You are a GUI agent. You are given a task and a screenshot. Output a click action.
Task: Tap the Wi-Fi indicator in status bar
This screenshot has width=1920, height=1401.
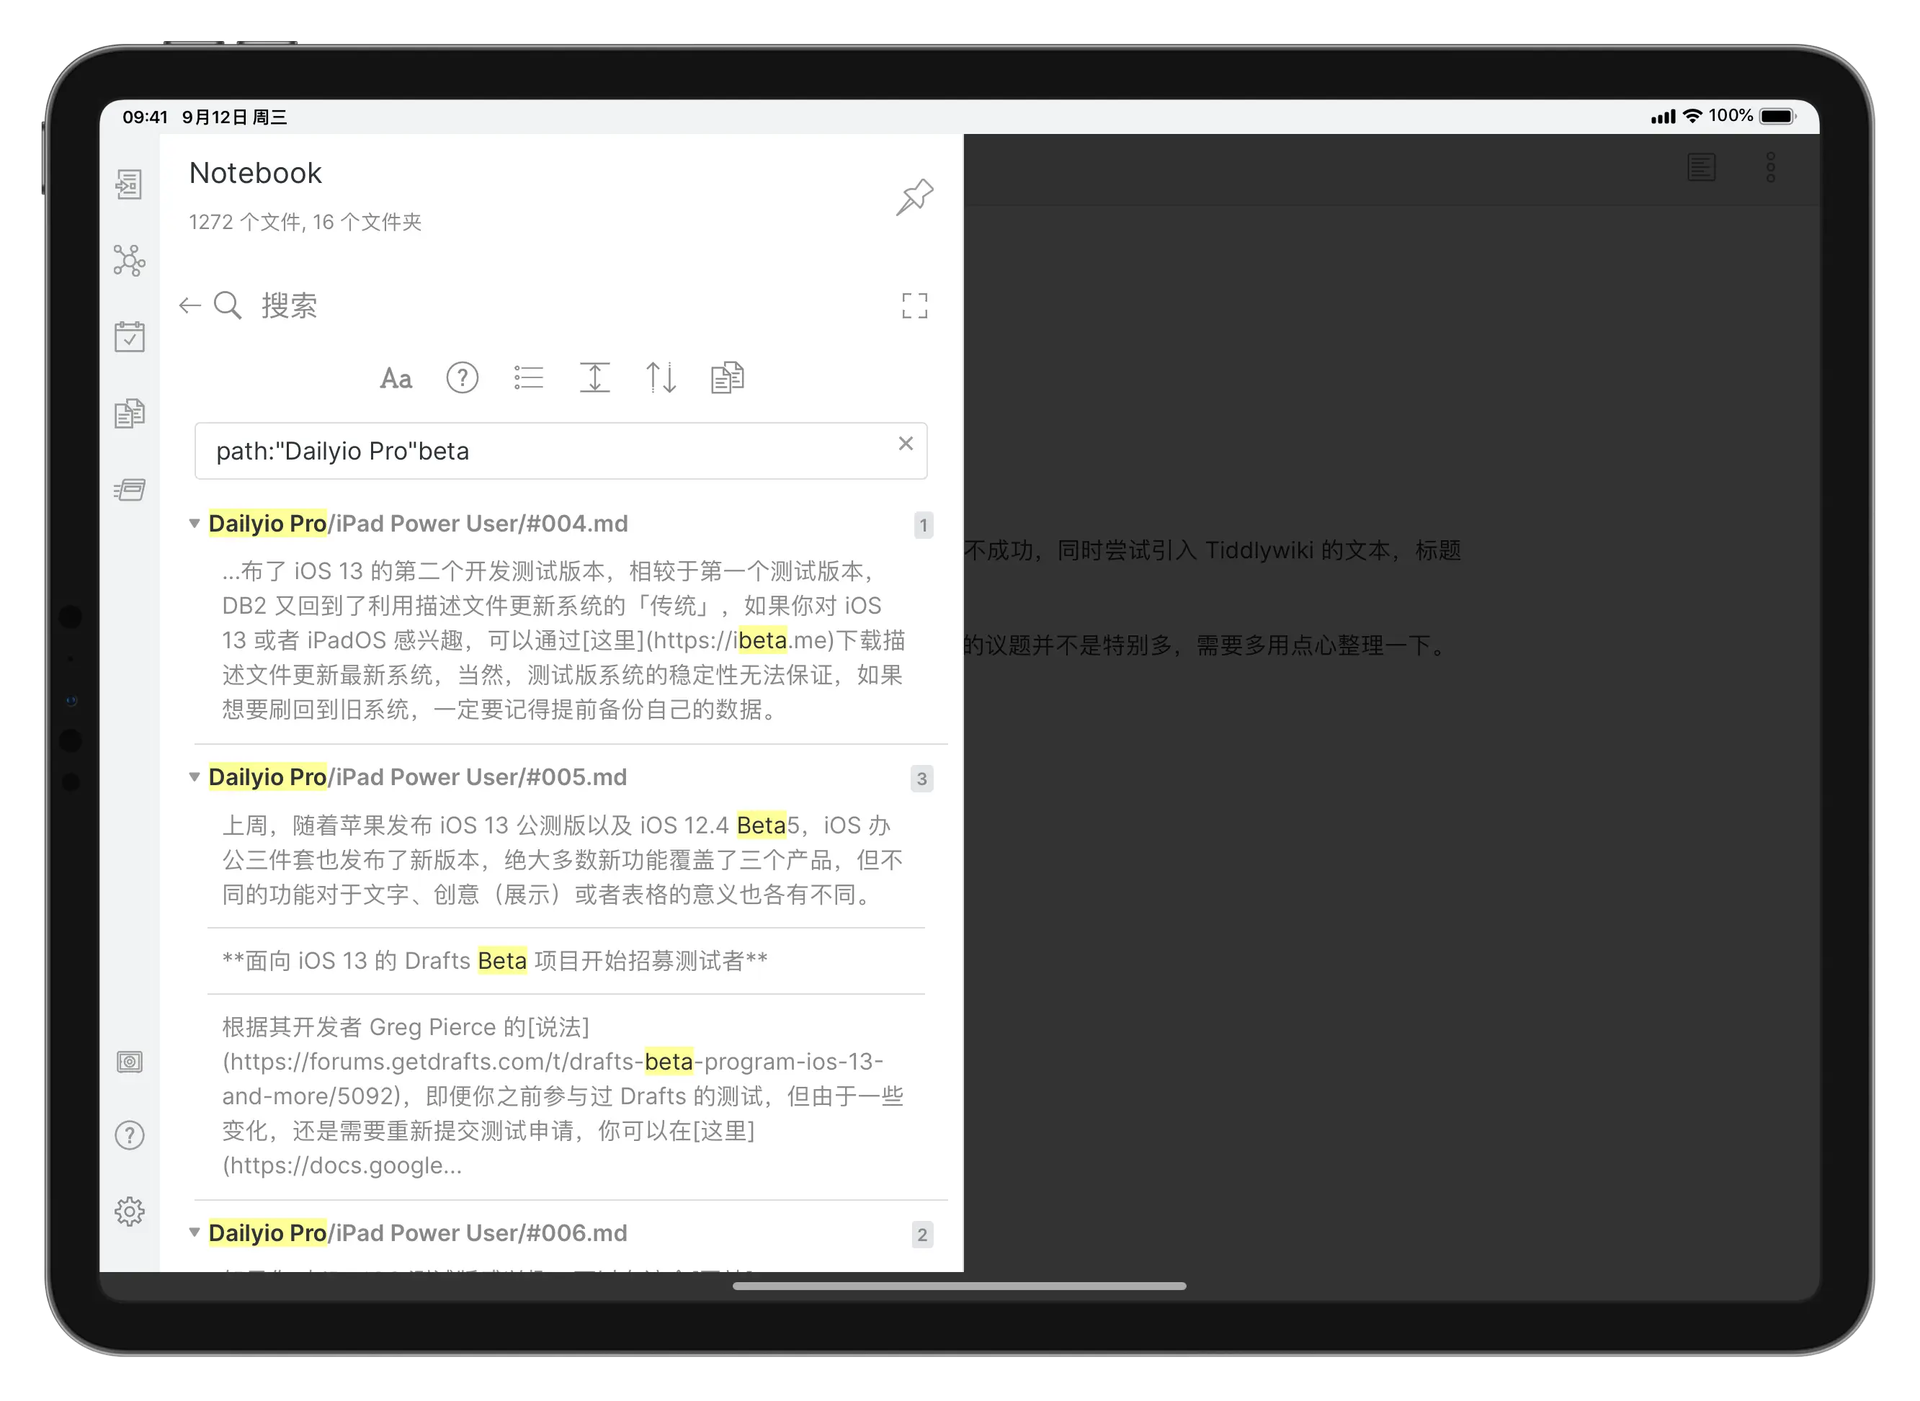click(1693, 116)
